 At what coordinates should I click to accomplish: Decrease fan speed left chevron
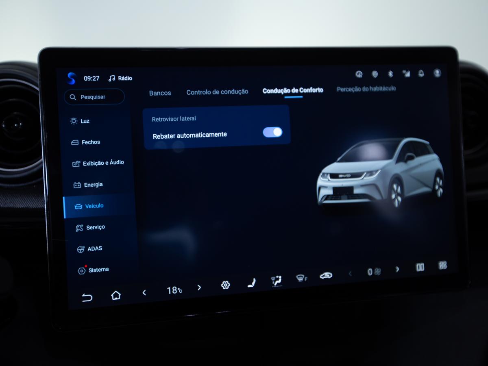click(350, 274)
